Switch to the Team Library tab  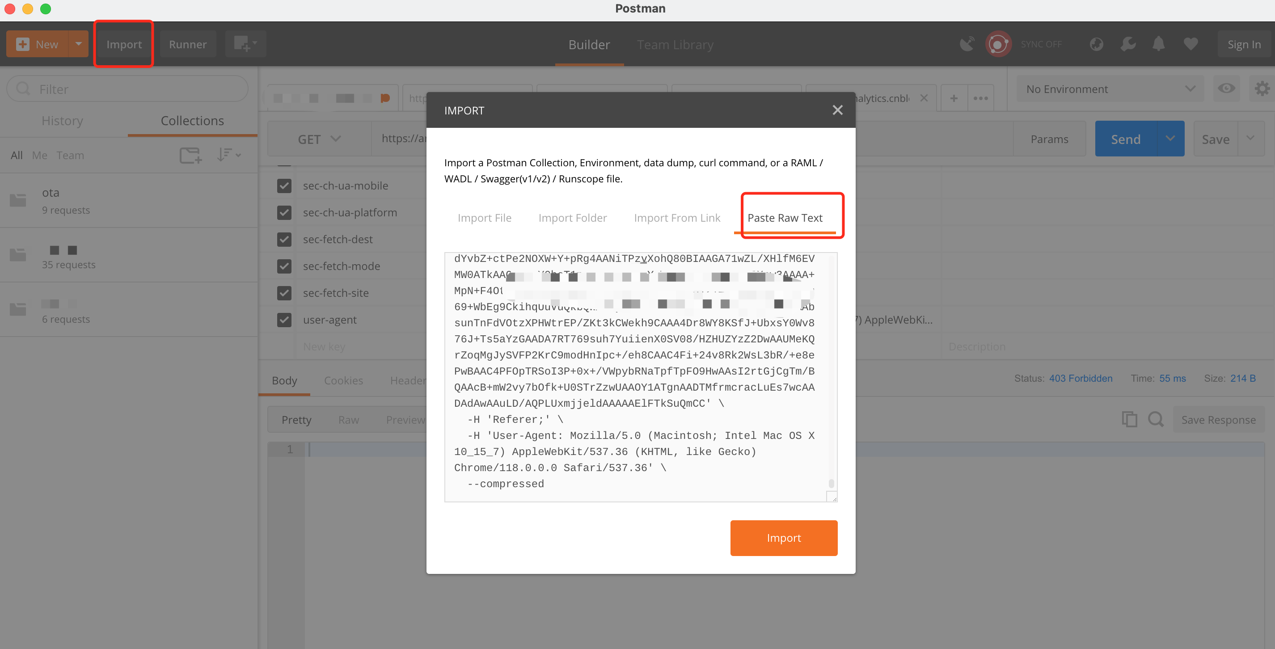(x=675, y=44)
